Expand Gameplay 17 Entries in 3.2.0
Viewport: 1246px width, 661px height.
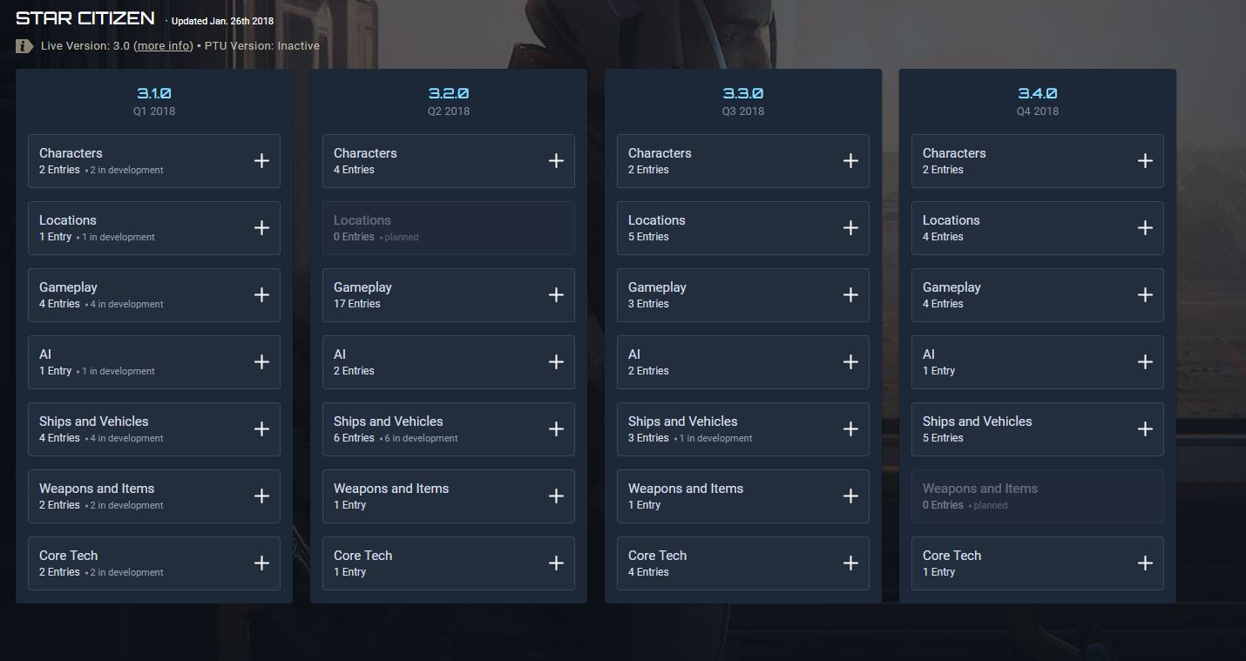pos(449,295)
